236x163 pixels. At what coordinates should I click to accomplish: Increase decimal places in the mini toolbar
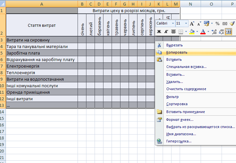coord(214,32)
